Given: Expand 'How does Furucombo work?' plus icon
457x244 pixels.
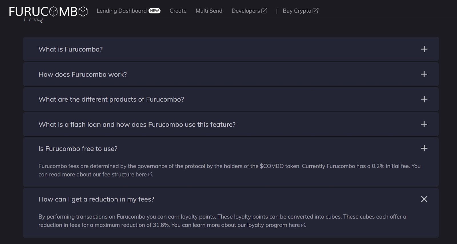Looking at the screenshot, I should tap(424, 74).
